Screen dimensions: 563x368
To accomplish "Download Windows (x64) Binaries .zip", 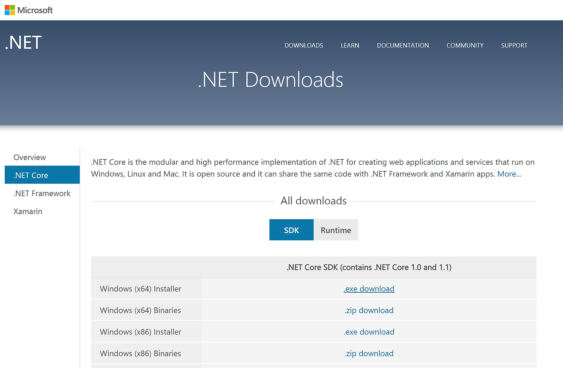I will tap(369, 310).
